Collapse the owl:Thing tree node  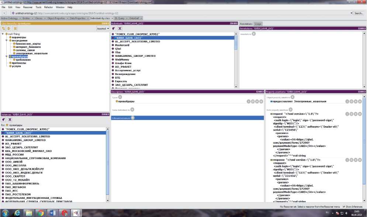click(3, 34)
